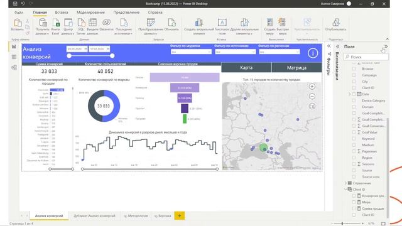Click the Поиск field search box
This screenshot has height=226, width=402.
[x=366, y=57]
